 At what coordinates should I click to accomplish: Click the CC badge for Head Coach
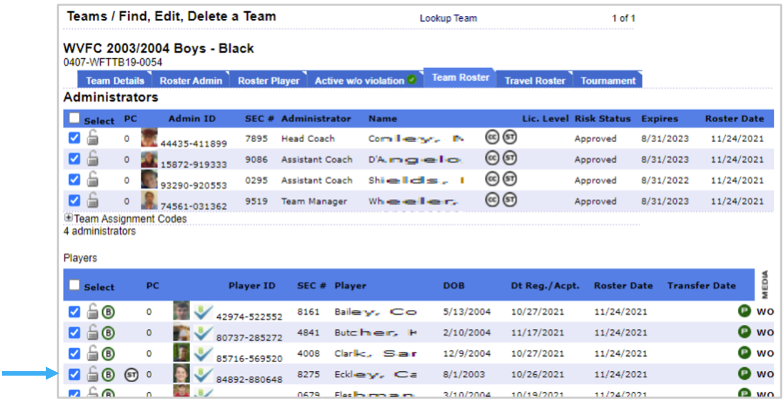pos(491,138)
